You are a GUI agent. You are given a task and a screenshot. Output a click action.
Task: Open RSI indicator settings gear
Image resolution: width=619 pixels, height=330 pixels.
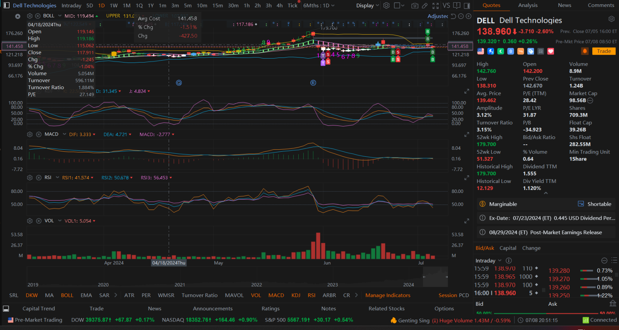tap(30, 178)
